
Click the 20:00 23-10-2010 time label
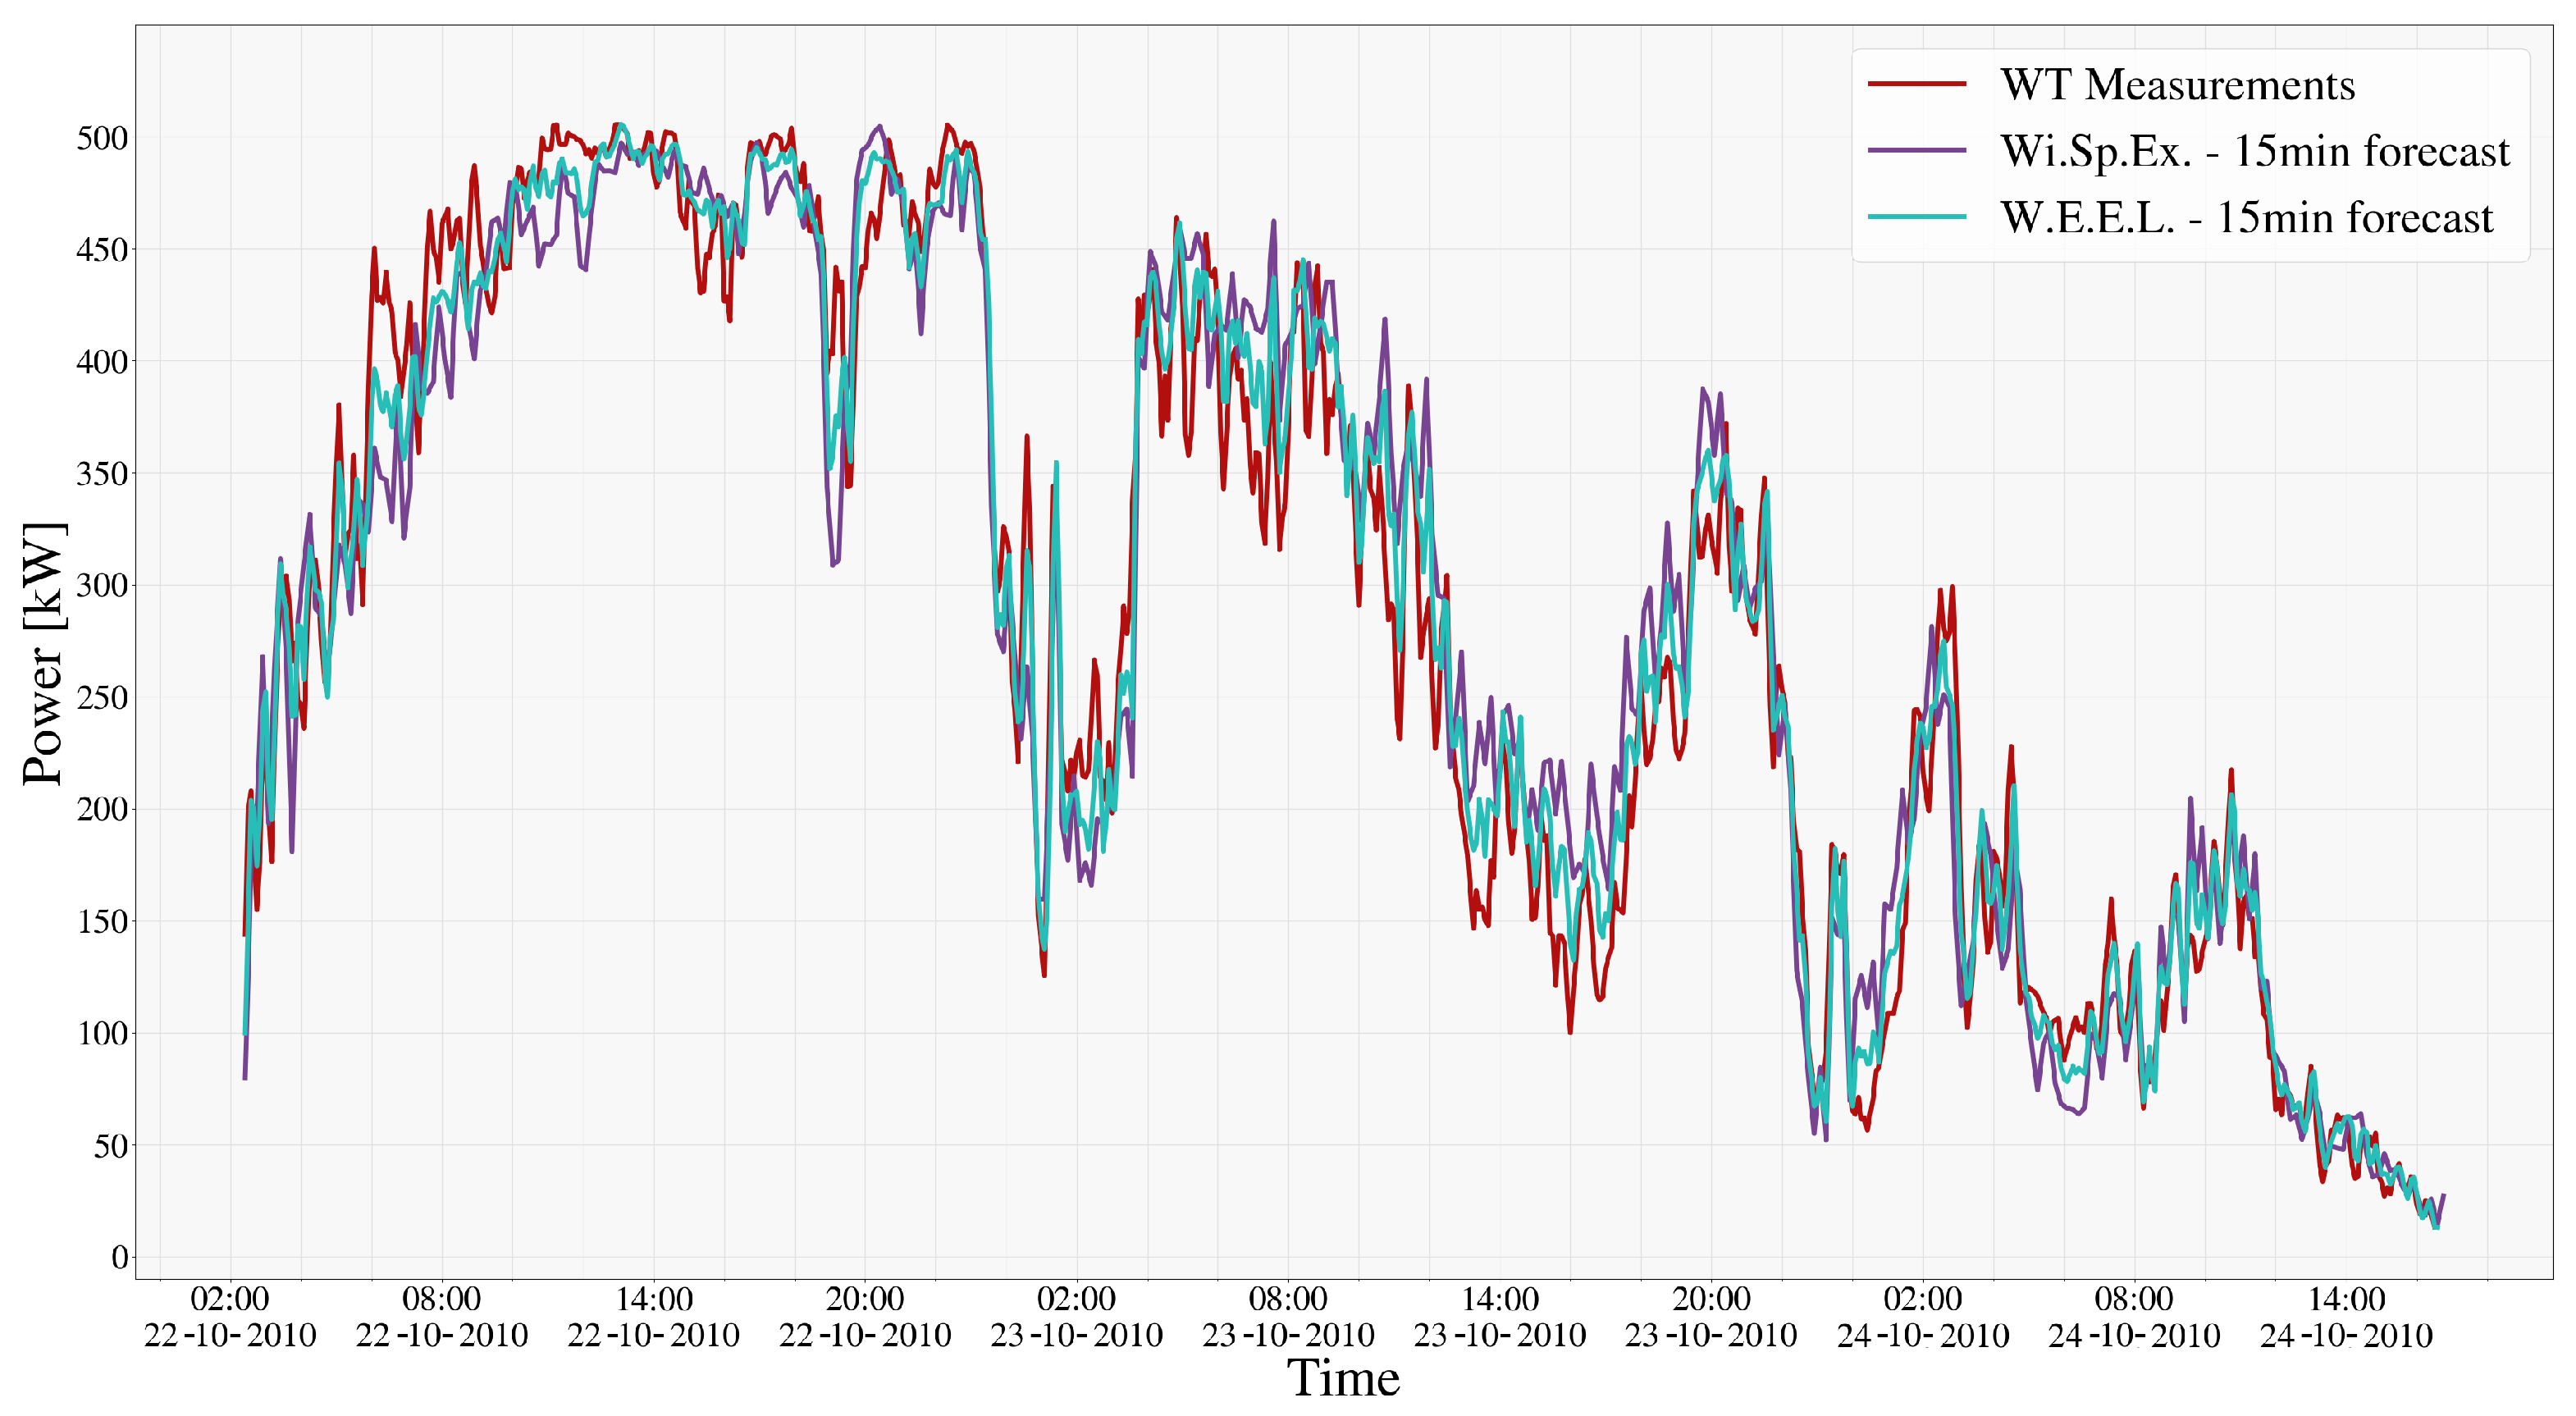(x=1711, y=1317)
